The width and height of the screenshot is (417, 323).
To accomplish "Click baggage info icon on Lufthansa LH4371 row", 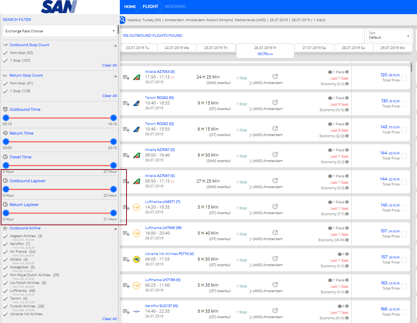I will click(347, 202).
